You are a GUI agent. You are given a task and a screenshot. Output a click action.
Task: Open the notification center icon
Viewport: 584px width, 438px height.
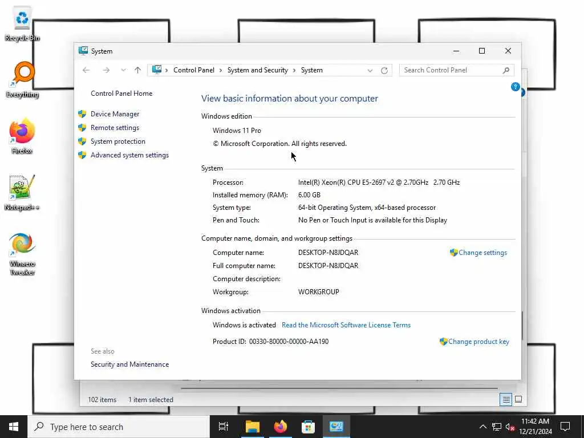565,427
